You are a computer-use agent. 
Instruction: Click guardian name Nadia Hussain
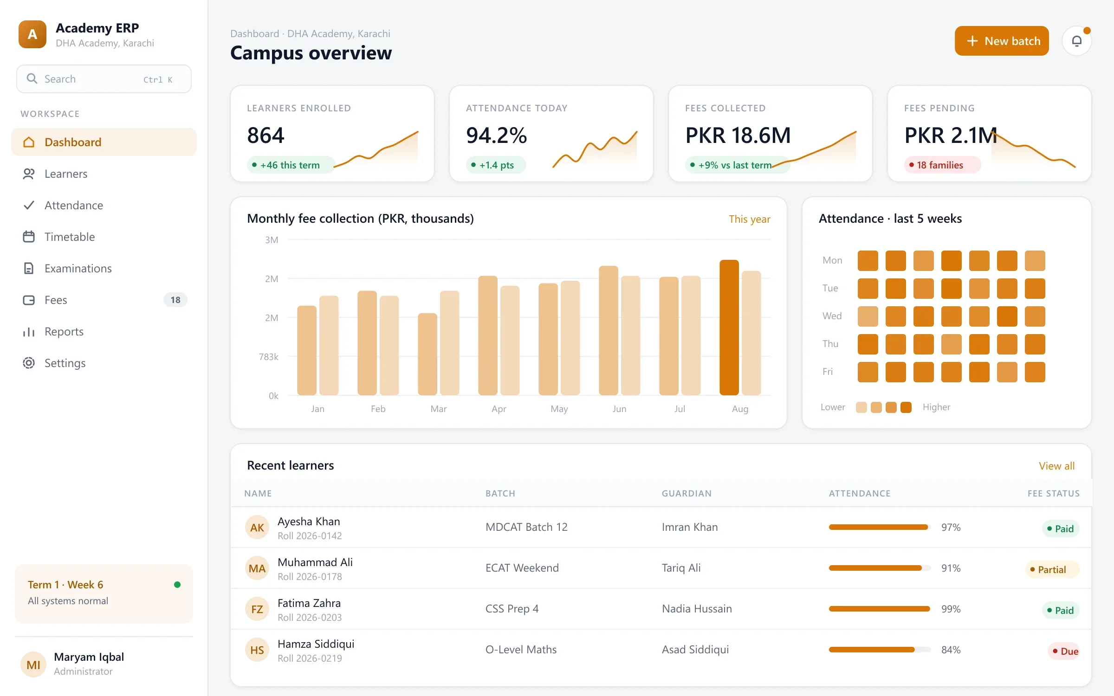tap(697, 609)
